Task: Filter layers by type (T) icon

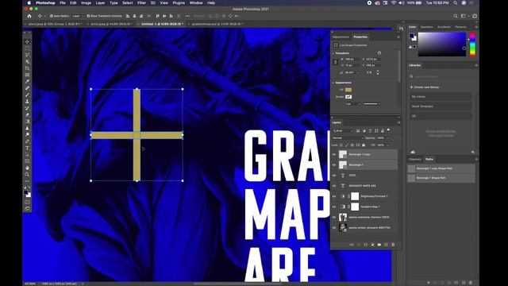Action: (370, 130)
